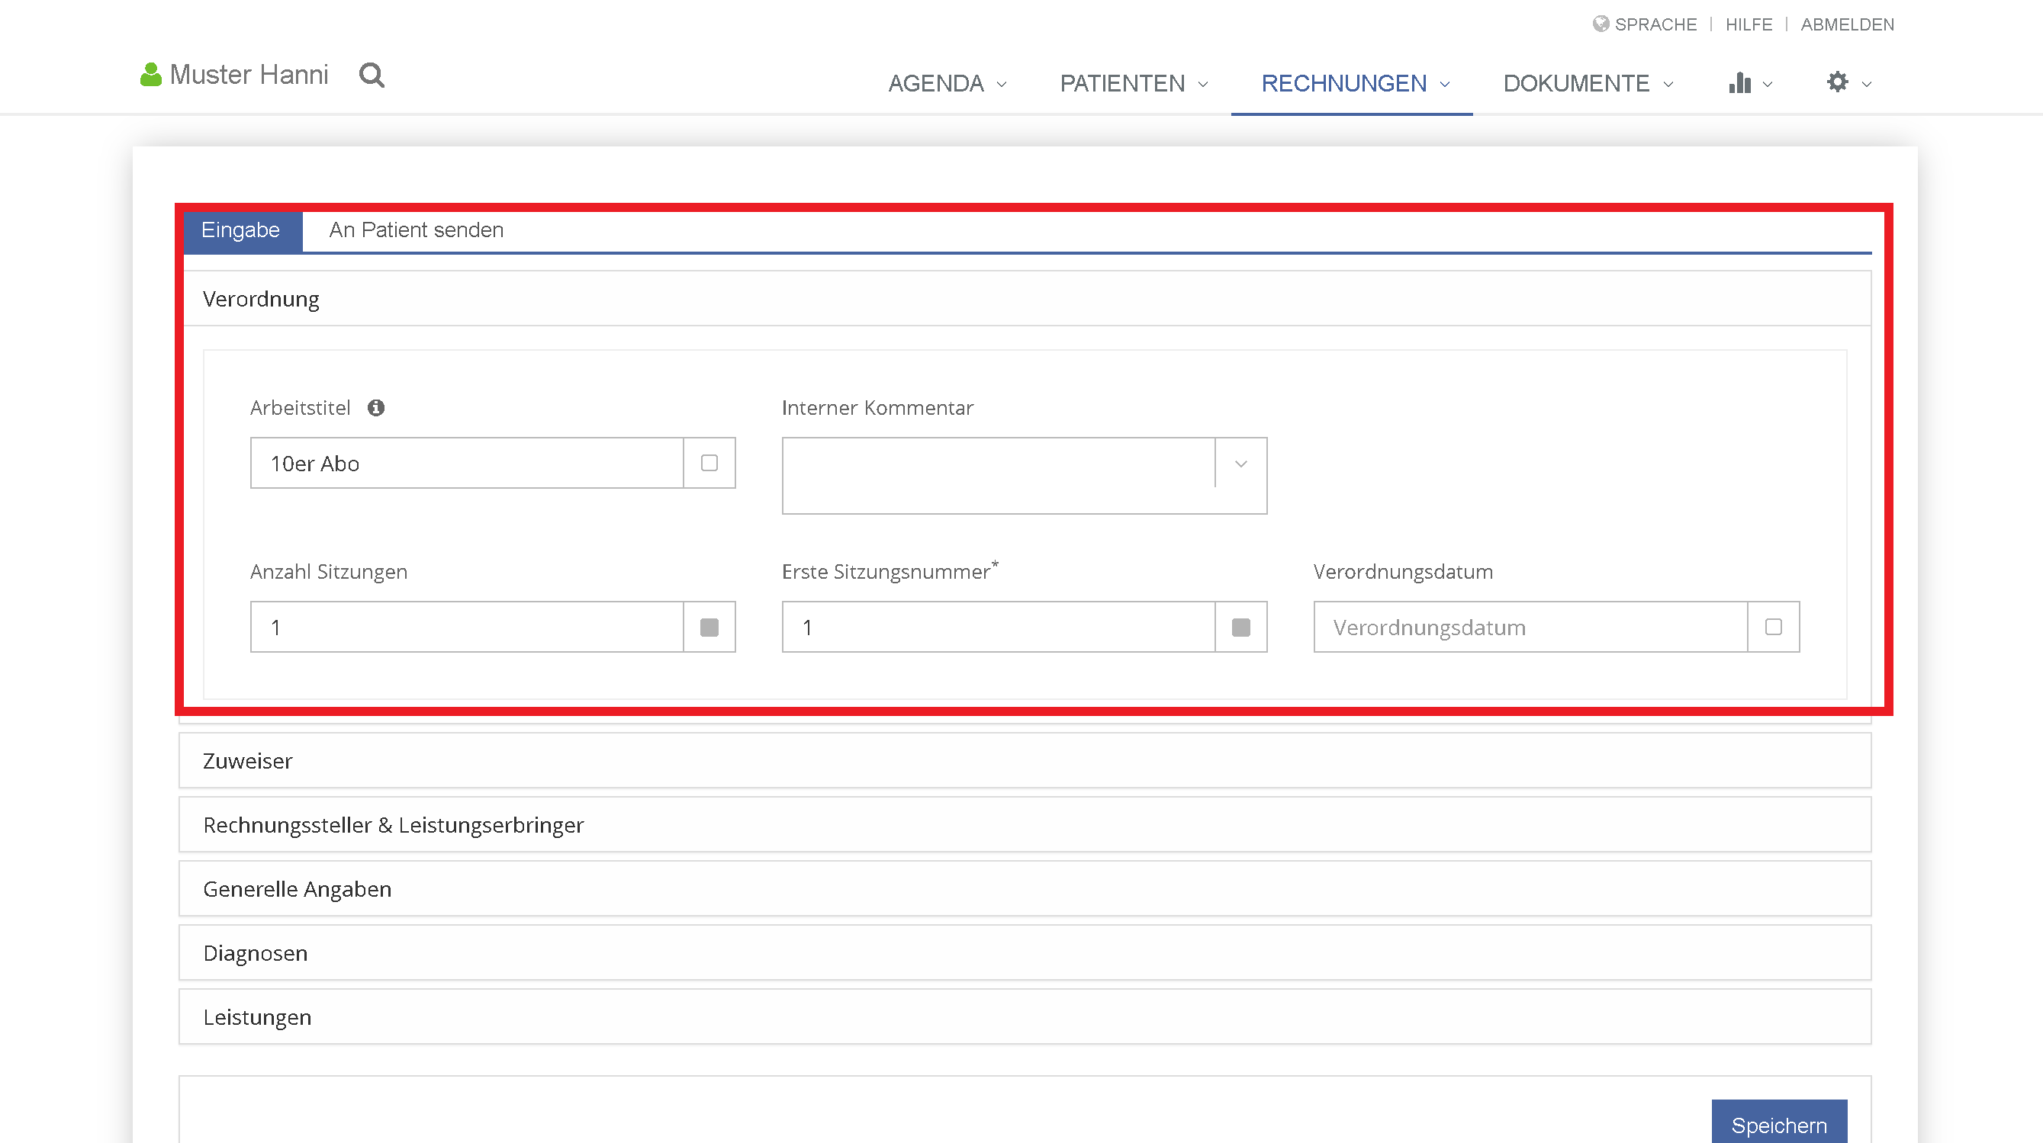Viewport: 2043px width, 1143px height.
Task: Expand the Zuweiser section
Action: click(1025, 761)
